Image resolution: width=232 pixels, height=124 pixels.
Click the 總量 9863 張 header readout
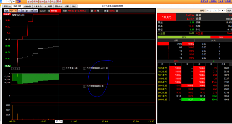(111, 11)
